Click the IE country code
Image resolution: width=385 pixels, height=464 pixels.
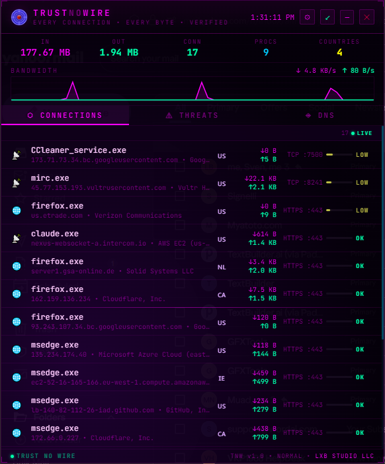tap(222, 379)
